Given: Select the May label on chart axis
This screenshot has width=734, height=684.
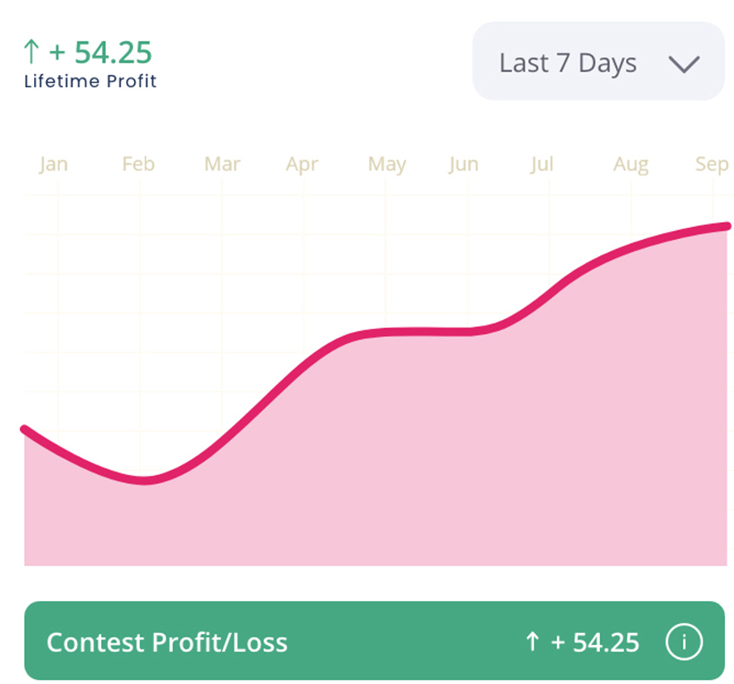Looking at the screenshot, I should (387, 165).
